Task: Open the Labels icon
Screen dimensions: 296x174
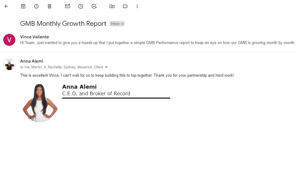Action: pyautogui.click(x=125, y=6)
